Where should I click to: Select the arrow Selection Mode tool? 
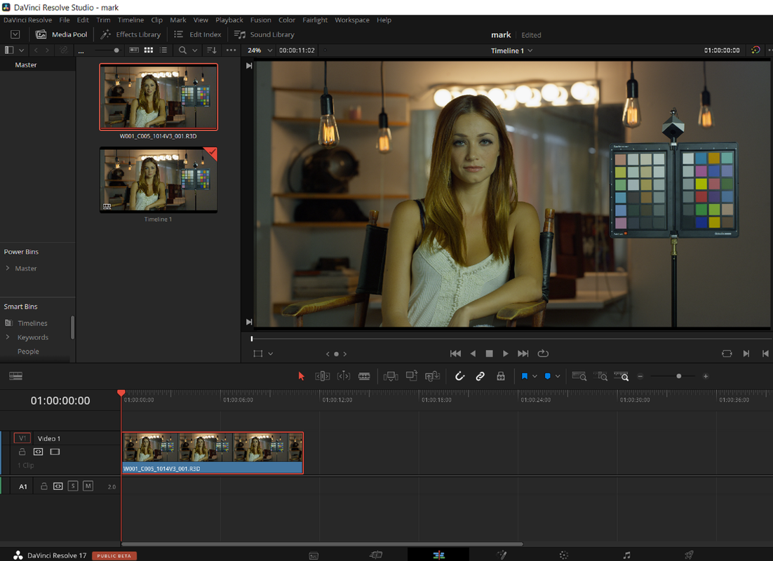302,377
